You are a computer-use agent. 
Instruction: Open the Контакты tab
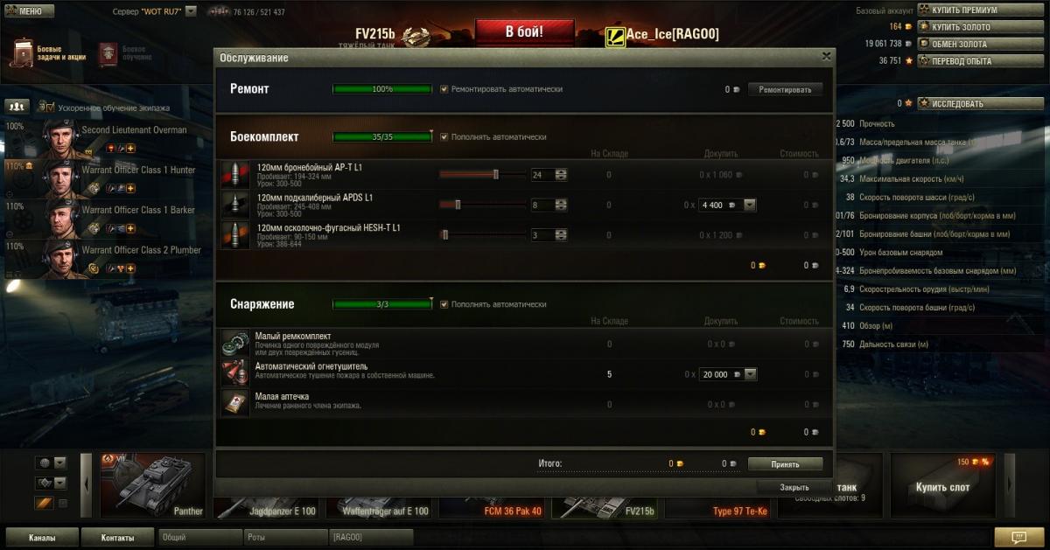click(x=117, y=537)
